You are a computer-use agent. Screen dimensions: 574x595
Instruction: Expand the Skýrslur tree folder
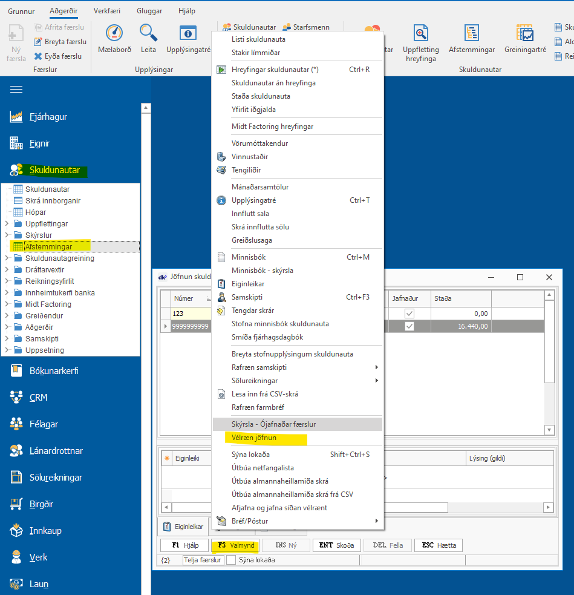[7, 235]
